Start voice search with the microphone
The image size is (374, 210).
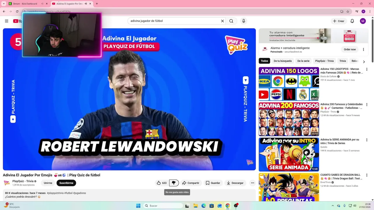pyautogui.click(x=244, y=21)
